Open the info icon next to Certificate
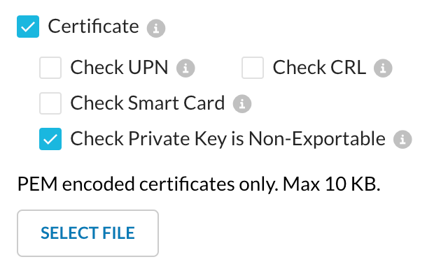Viewport: 434px width, 264px height. tap(156, 28)
